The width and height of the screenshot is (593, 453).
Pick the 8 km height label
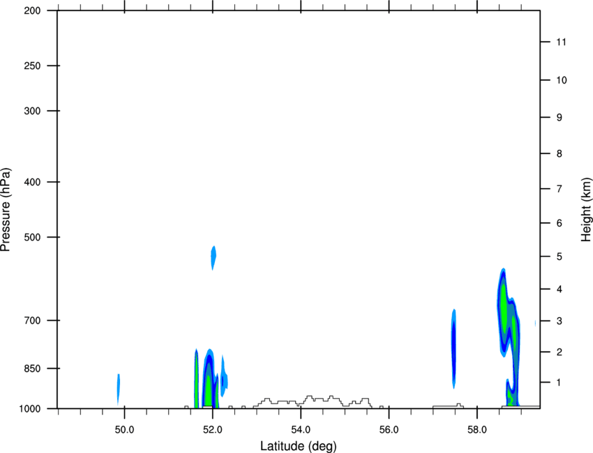[x=560, y=153]
